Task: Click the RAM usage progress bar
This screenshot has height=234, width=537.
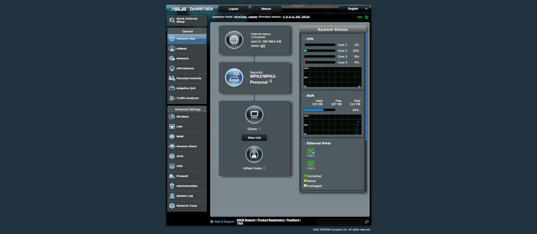Action: (x=319, y=110)
